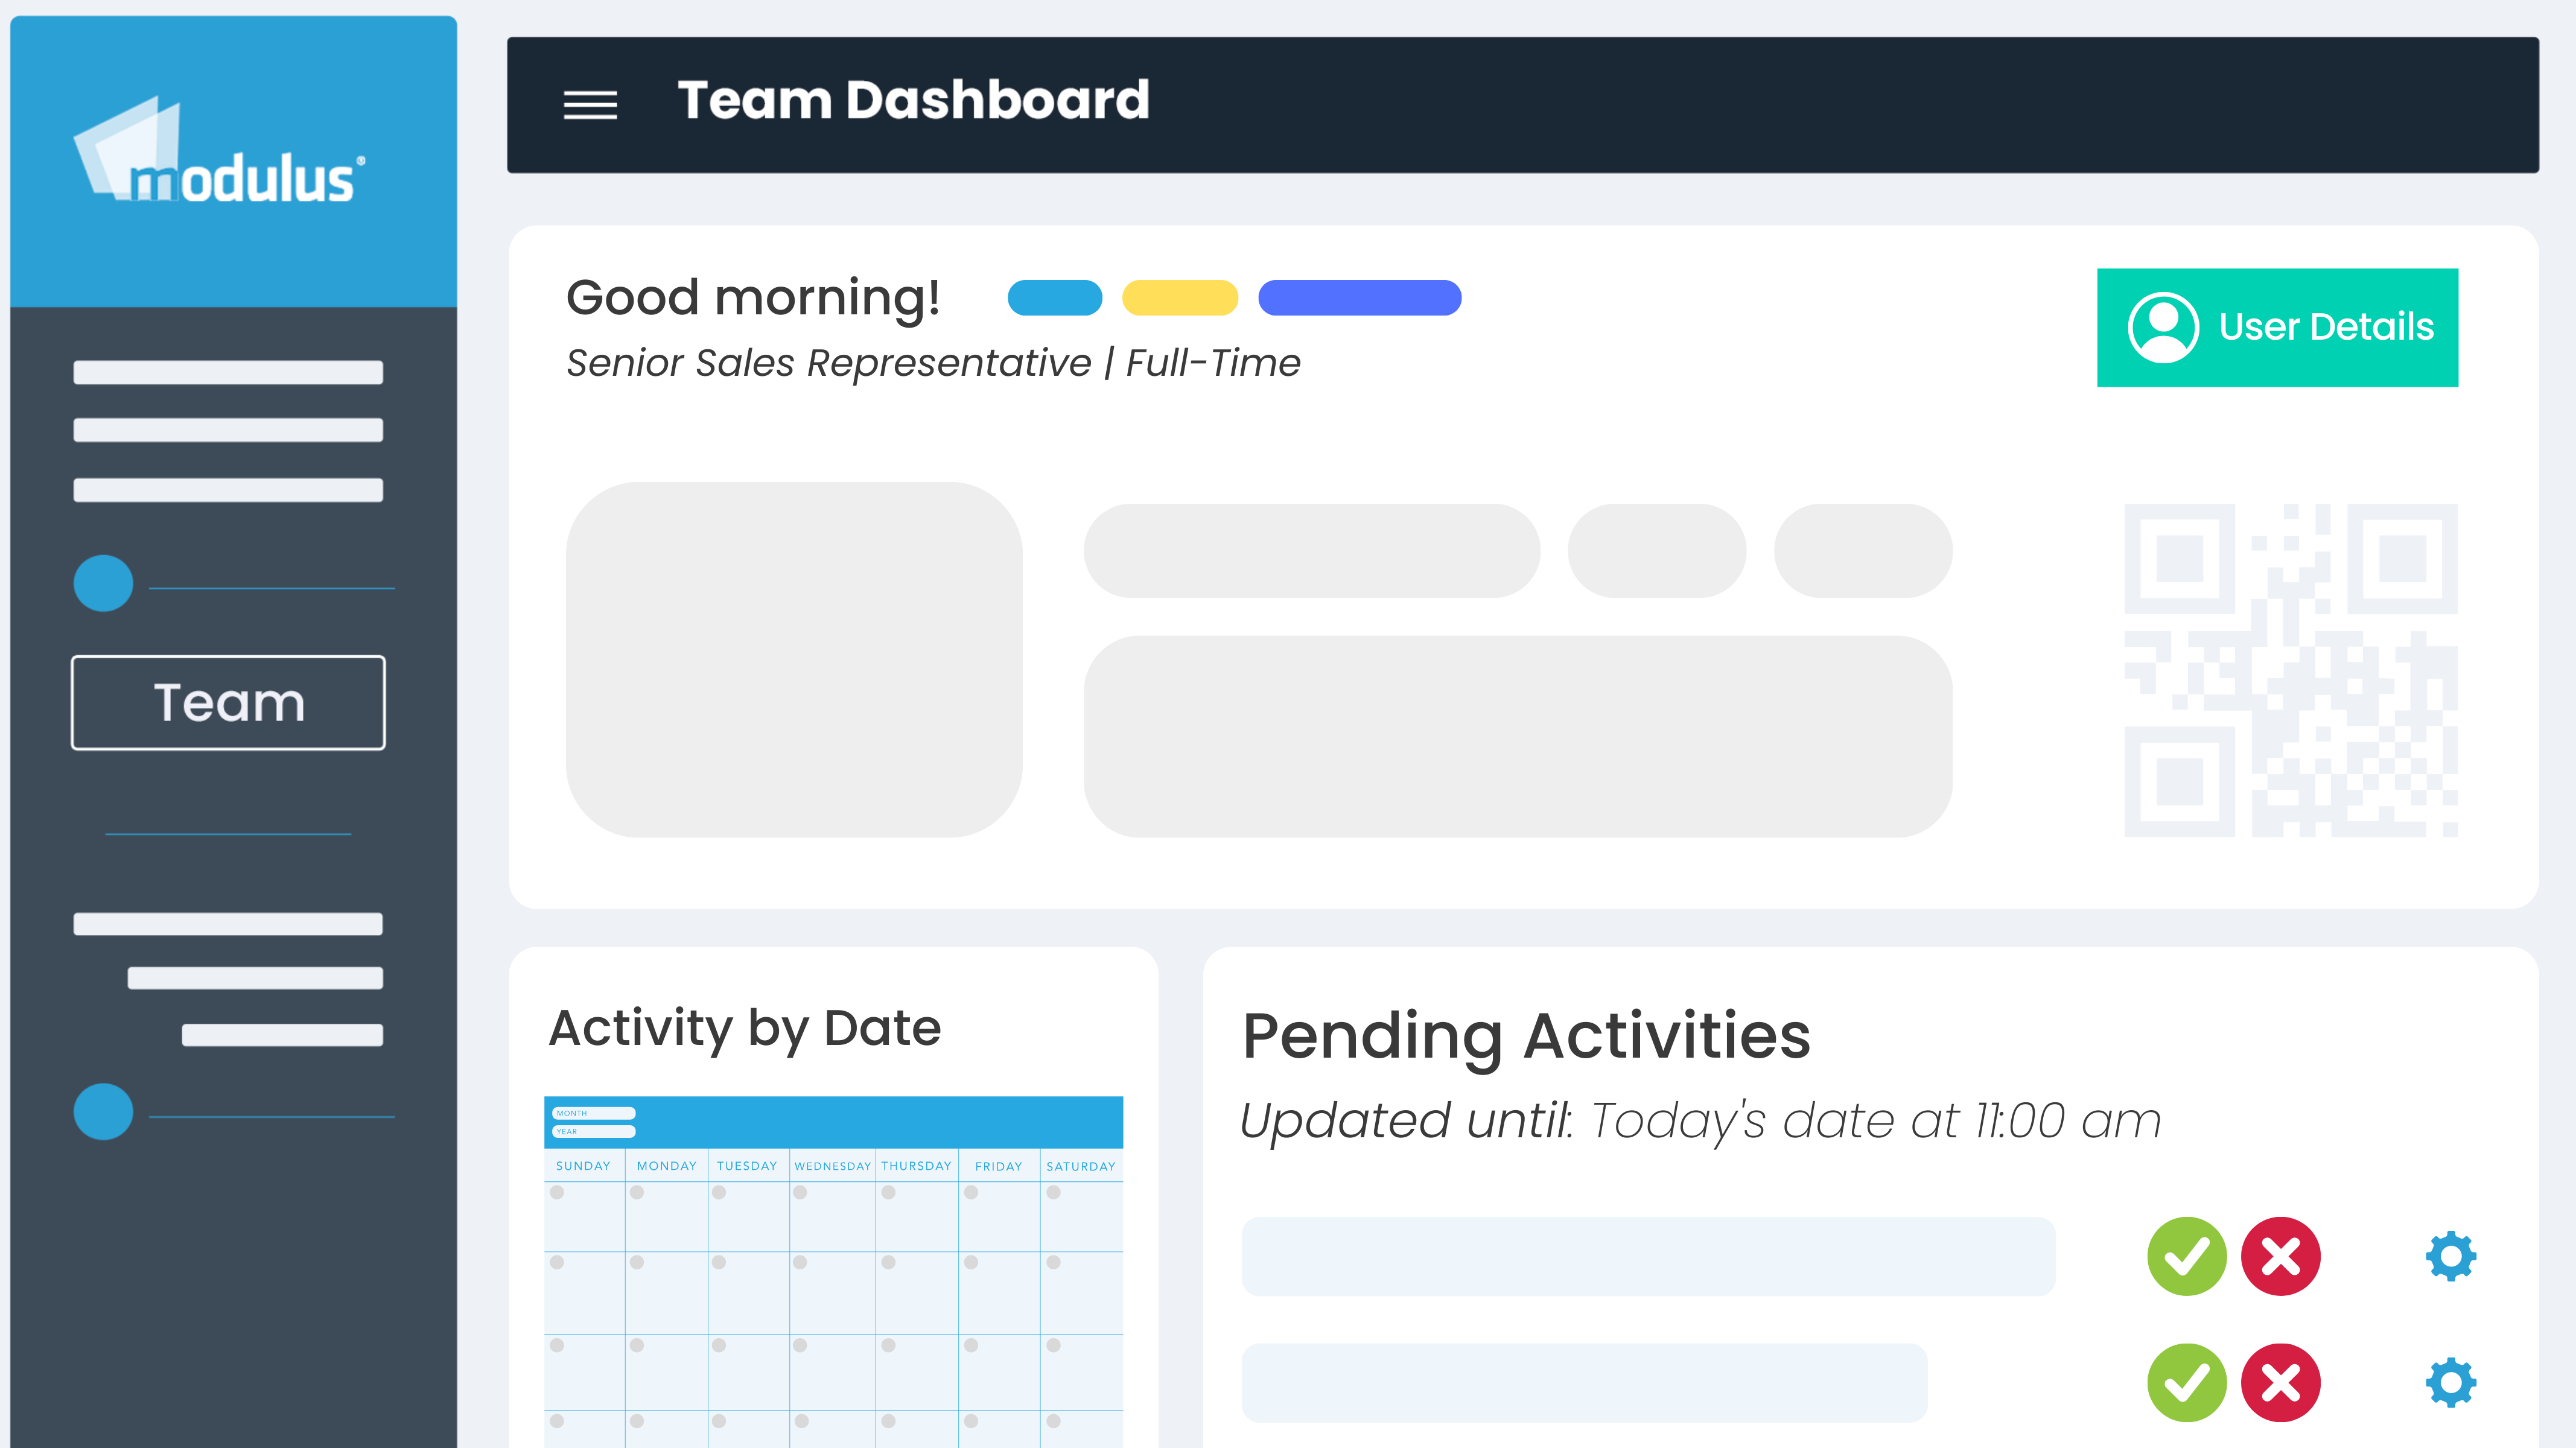Click the QR code image
The height and width of the screenshot is (1448, 2576).
tap(2290, 670)
